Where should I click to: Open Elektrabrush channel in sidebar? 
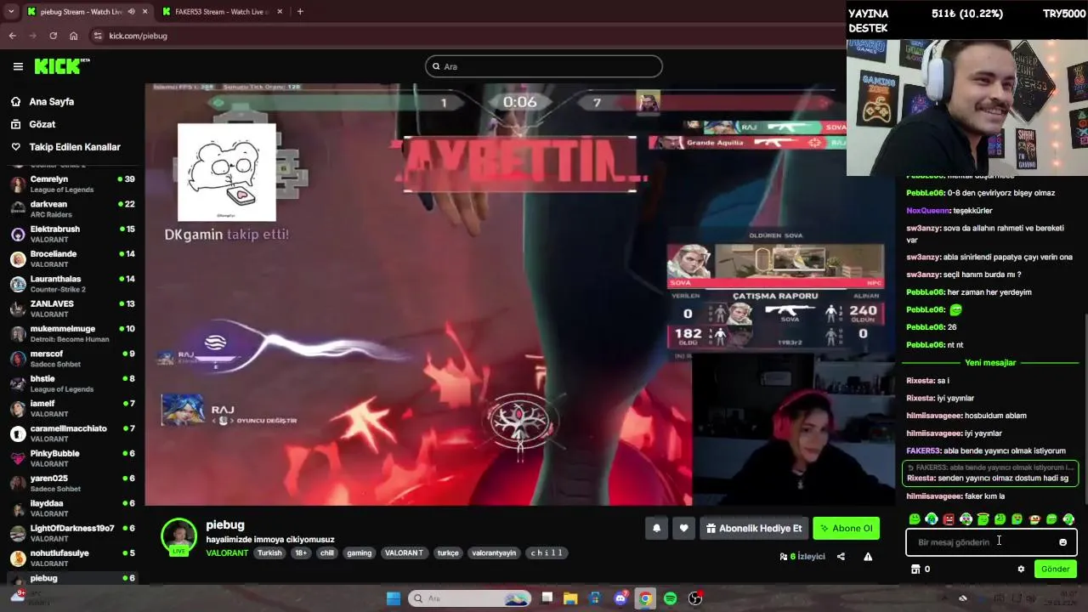click(x=72, y=234)
